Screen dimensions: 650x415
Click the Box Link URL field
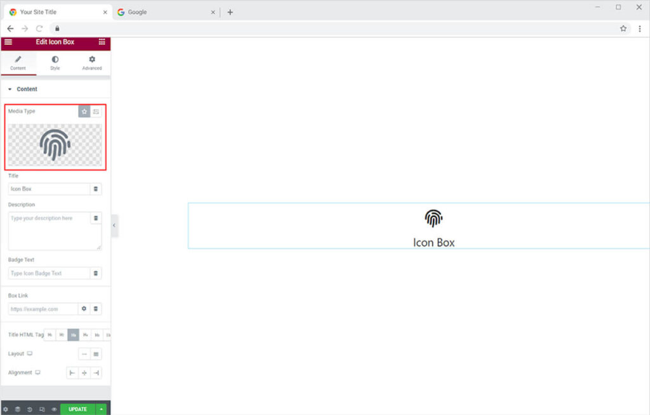point(42,309)
